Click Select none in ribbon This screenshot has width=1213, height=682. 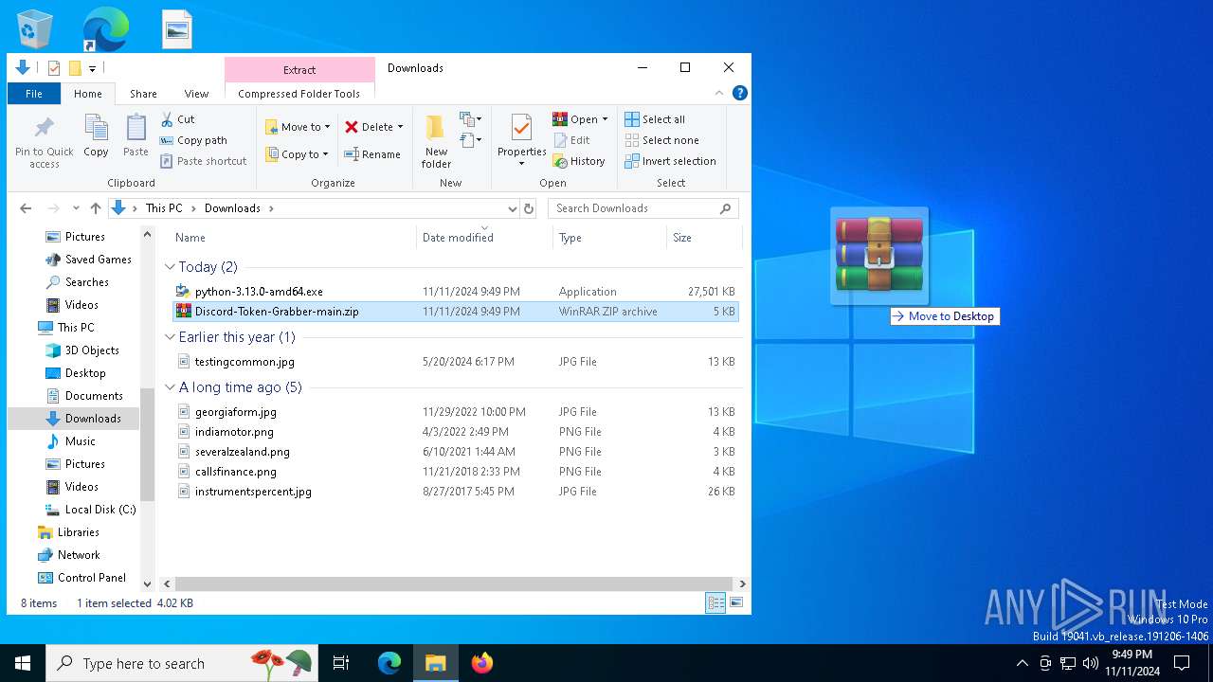(661, 140)
